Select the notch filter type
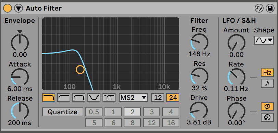Viewport: 278px width, 133px height. pos(94,98)
